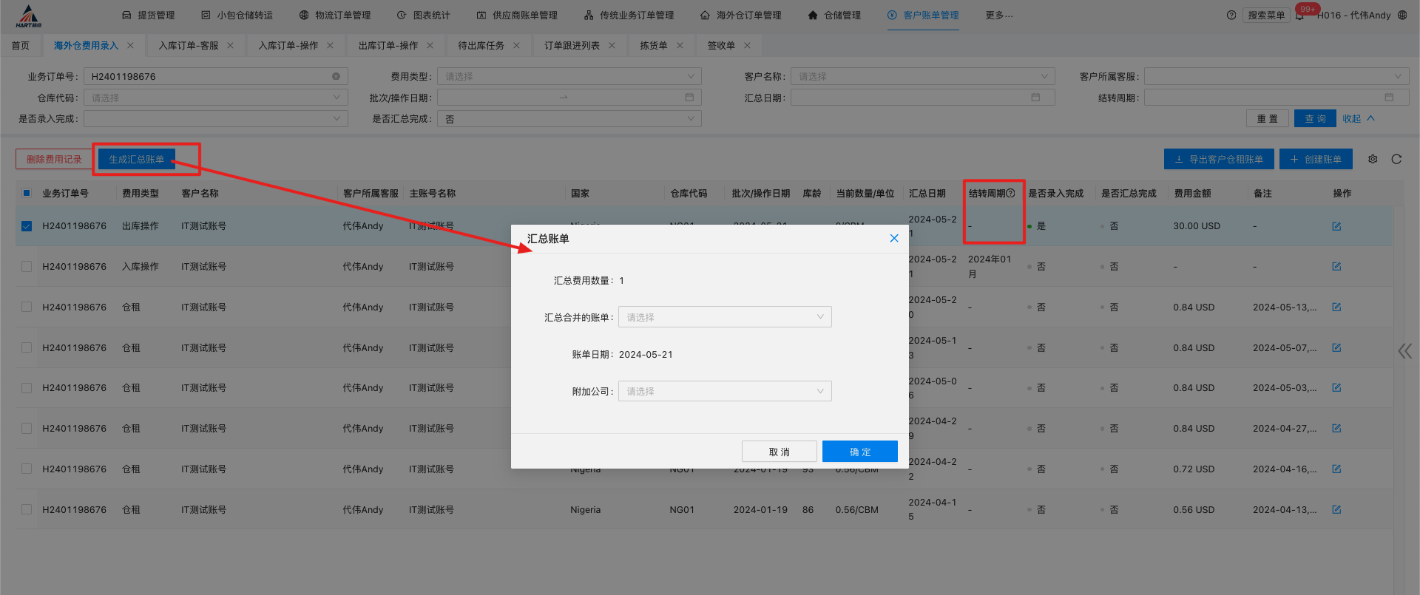Click the notification bell icon
This screenshot has height=595, width=1420.
point(1300,16)
